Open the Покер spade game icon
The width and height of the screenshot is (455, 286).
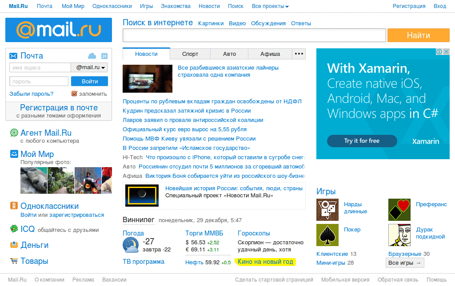click(327, 235)
